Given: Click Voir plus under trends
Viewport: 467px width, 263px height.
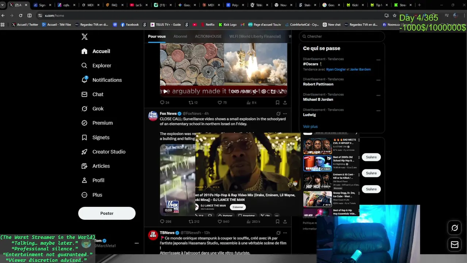Looking at the screenshot, I should pos(310,126).
